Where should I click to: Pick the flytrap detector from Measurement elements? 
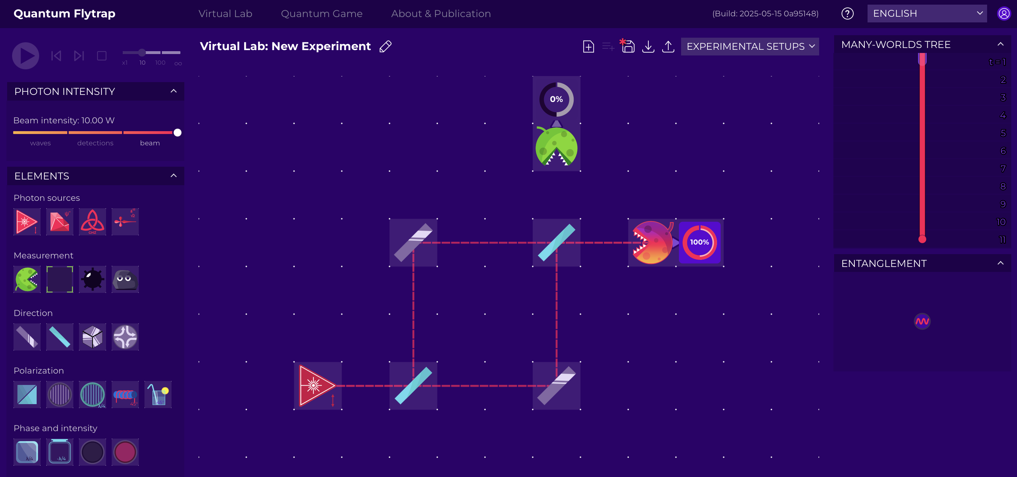(x=26, y=279)
